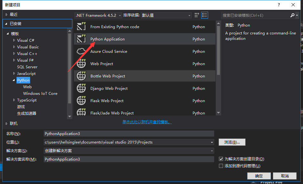
Task: Click the template list scroll up arrow
Action: click(x=219, y=23)
